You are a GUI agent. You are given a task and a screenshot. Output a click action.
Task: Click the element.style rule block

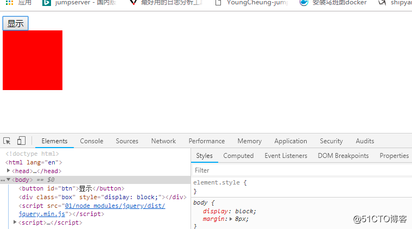point(302,187)
